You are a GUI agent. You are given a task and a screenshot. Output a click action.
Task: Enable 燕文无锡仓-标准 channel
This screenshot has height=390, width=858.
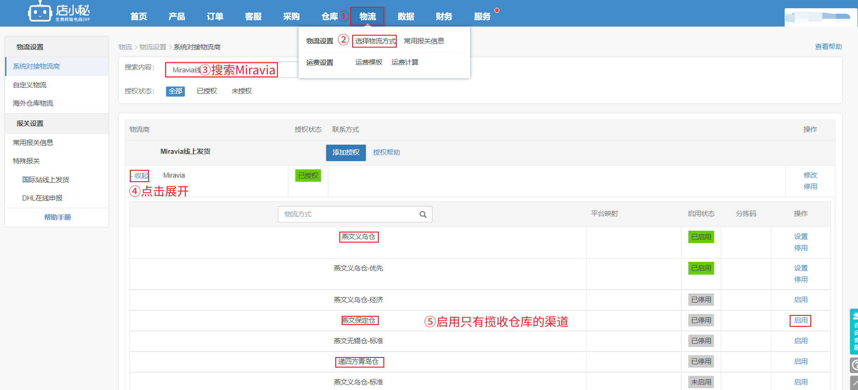tap(801, 341)
